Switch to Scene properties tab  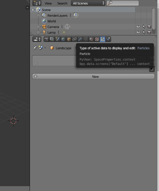58,39
